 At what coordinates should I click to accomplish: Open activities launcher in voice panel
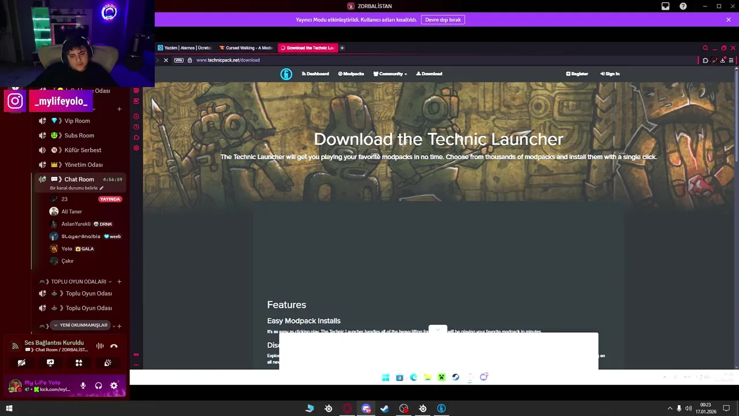coord(79,363)
